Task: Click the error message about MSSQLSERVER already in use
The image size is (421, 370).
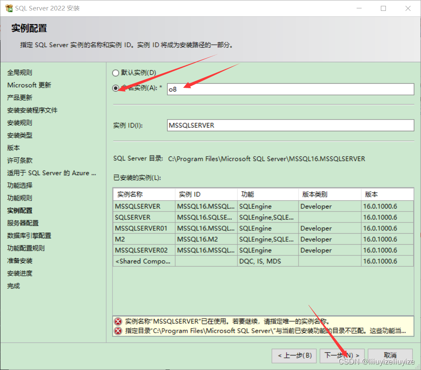Action: [x=227, y=322]
